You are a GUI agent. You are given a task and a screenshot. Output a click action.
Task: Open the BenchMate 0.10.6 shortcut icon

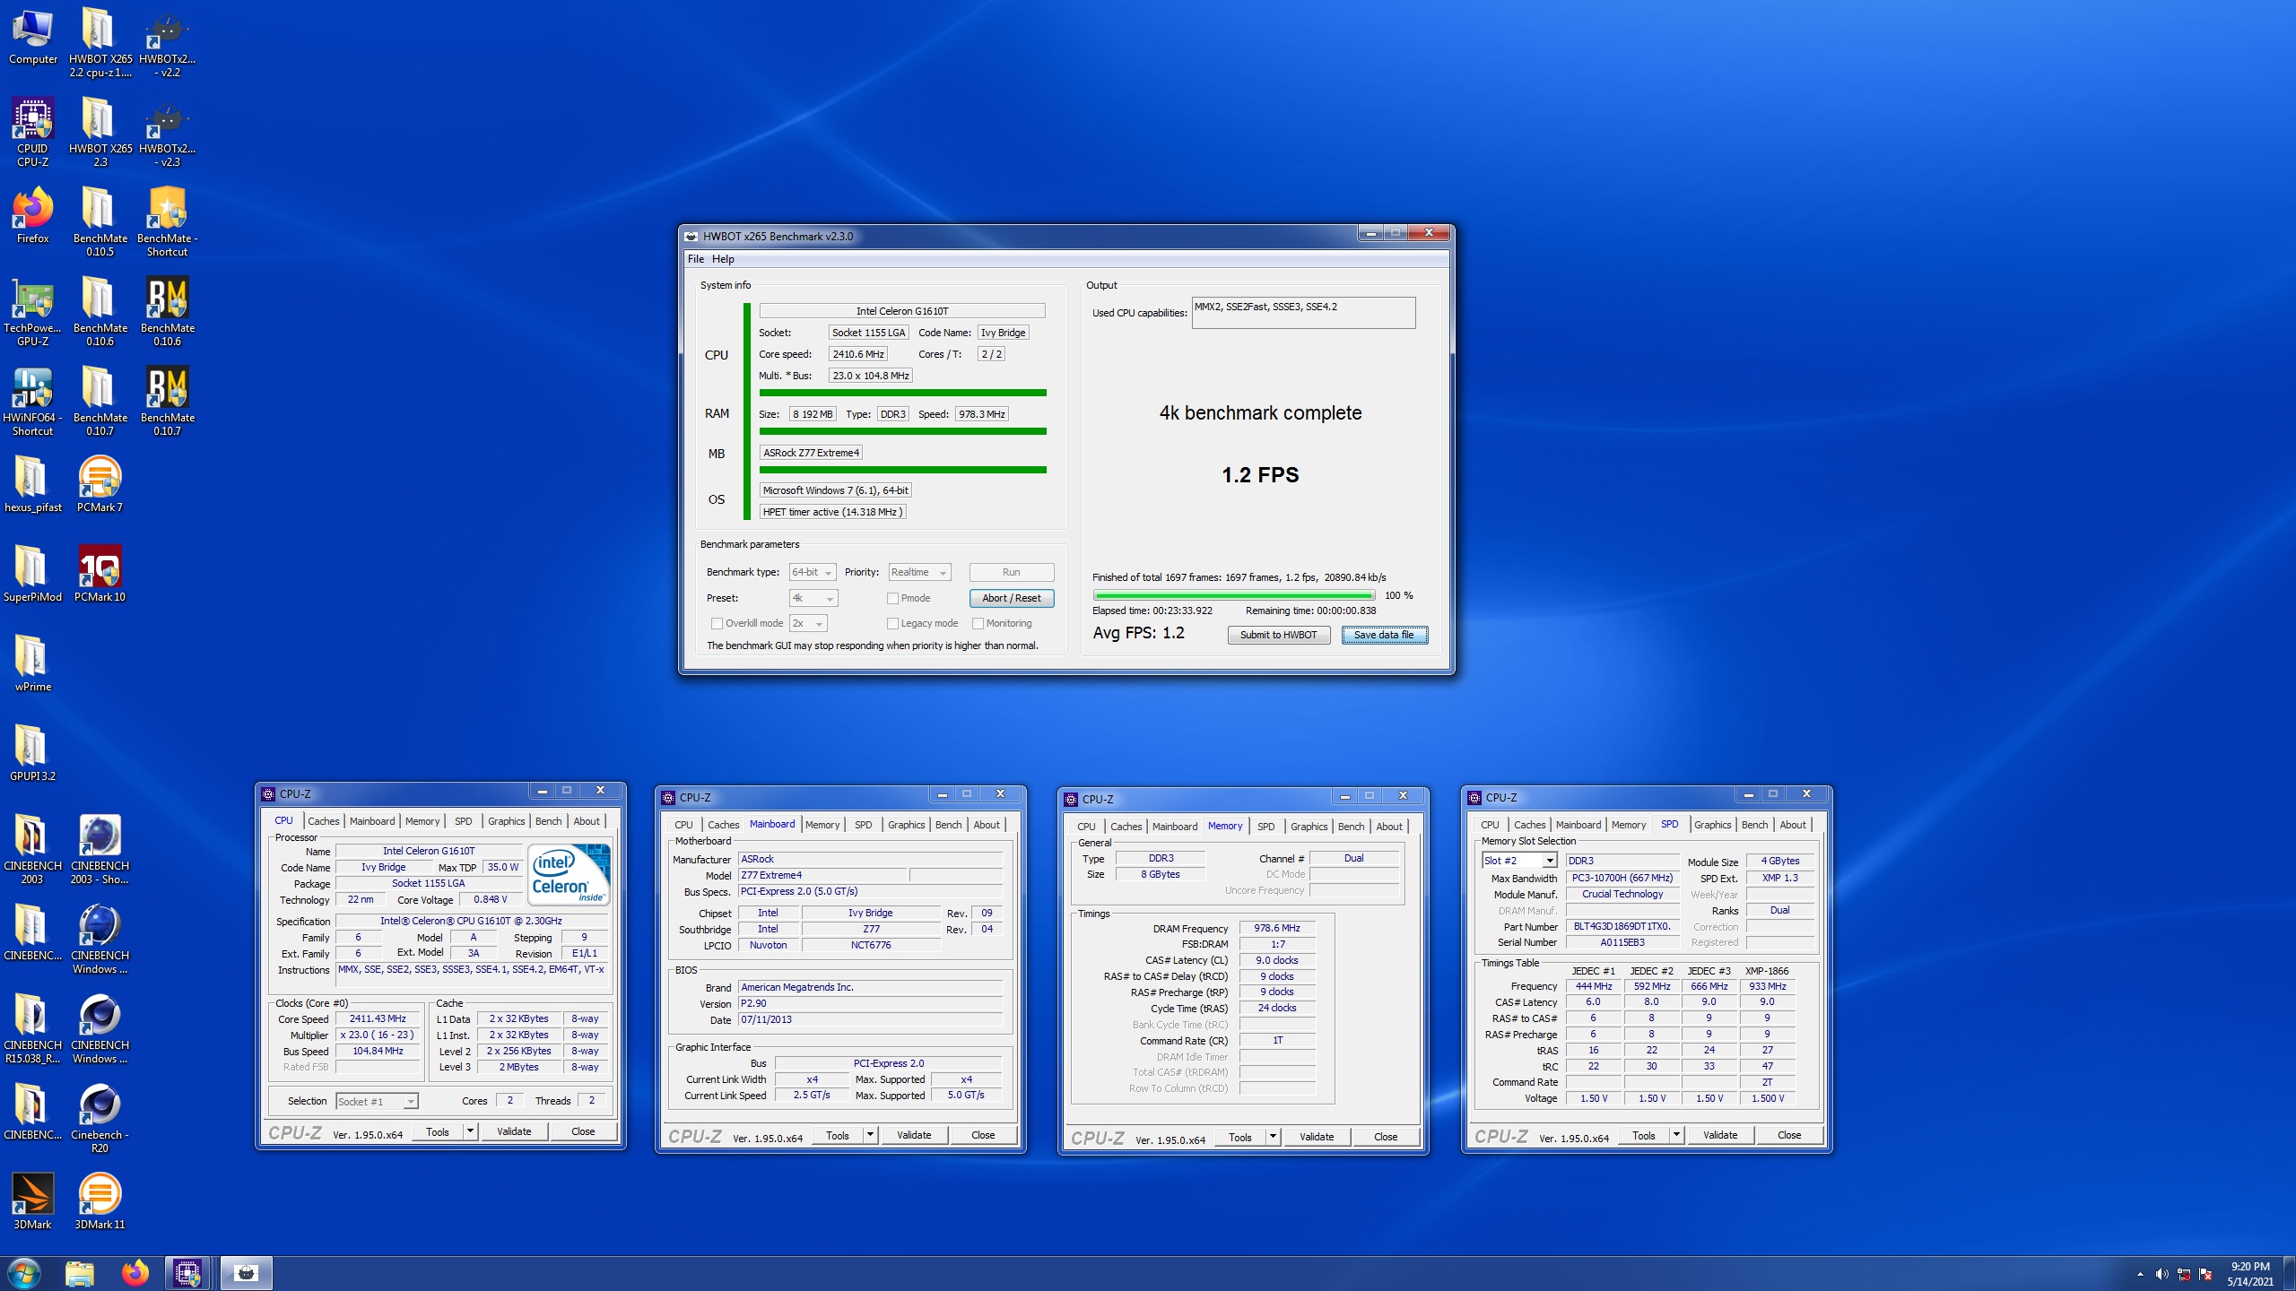[x=168, y=312]
